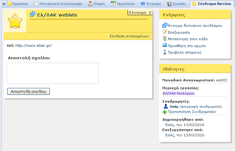Viewport: 235px width, 151px height.
Task: Close the weblink panel with Κλείσιμο X
Action: tap(140, 12)
